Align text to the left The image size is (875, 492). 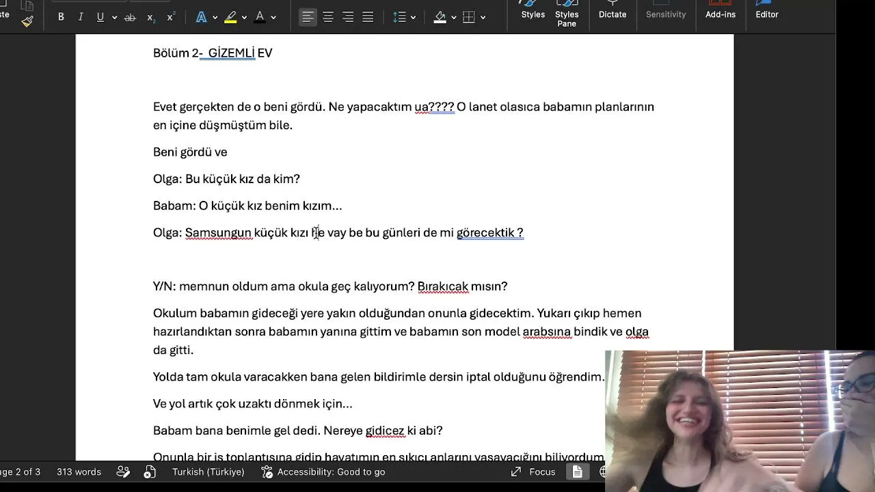(308, 17)
